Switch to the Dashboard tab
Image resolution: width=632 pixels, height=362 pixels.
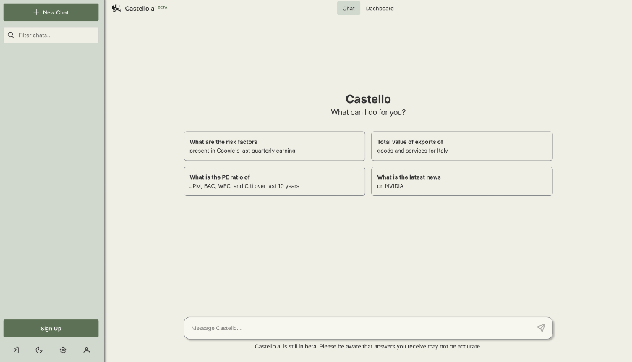click(x=380, y=9)
